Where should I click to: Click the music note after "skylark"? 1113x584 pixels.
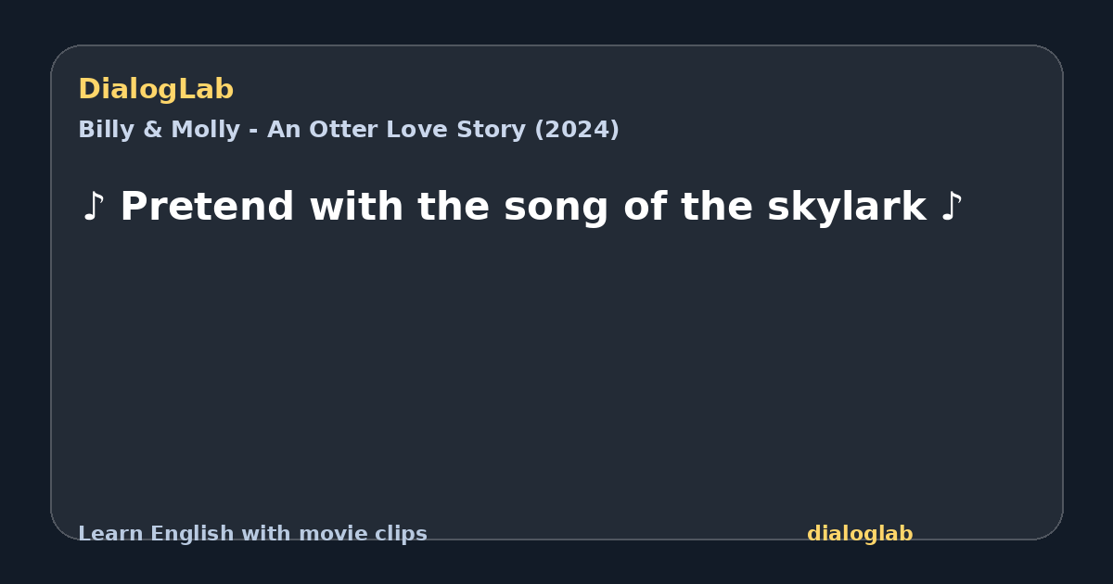[x=952, y=207]
